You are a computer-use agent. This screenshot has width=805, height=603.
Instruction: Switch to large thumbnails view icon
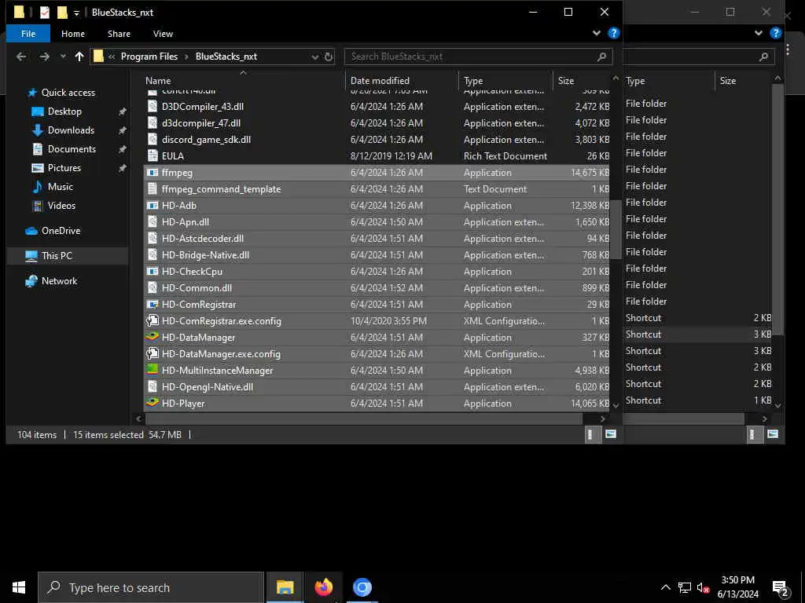(x=610, y=434)
